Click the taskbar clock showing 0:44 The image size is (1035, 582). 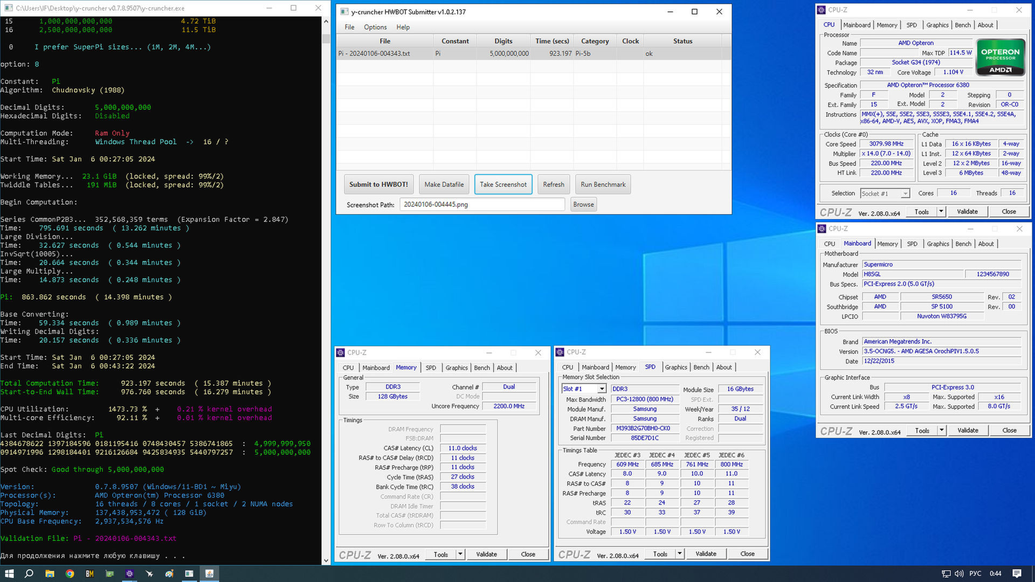[x=996, y=573]
